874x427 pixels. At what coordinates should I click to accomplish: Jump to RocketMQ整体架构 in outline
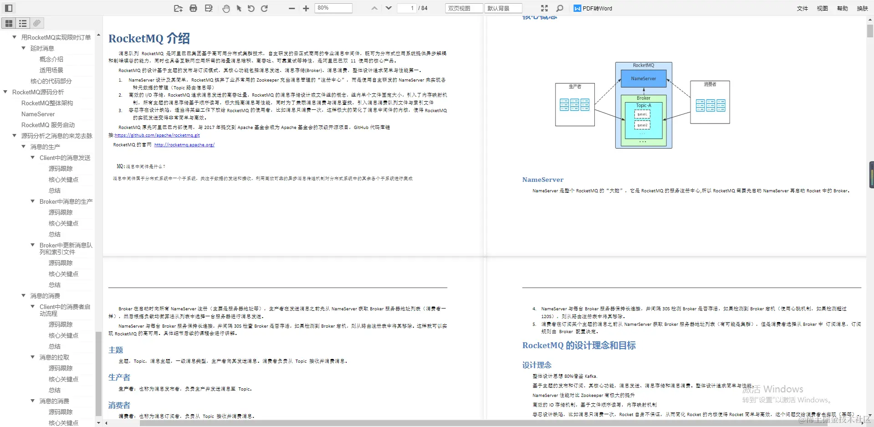point(47,103)
